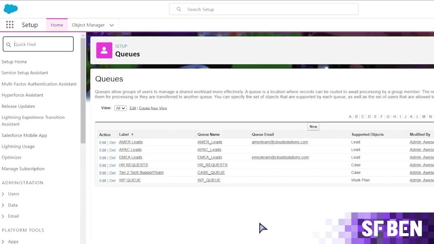Open Release Updates in sidebar
Screen dimensions: 434x244
click(x=18, y=106)
